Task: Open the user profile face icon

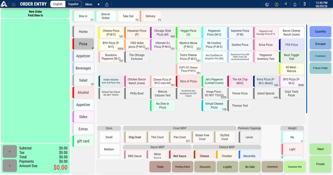Action: pyautogui.click(x=277, y=4)
